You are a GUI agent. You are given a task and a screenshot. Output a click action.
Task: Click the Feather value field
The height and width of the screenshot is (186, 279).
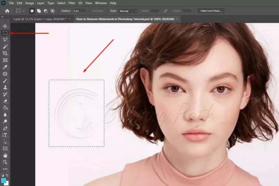(x=80, y=11)
